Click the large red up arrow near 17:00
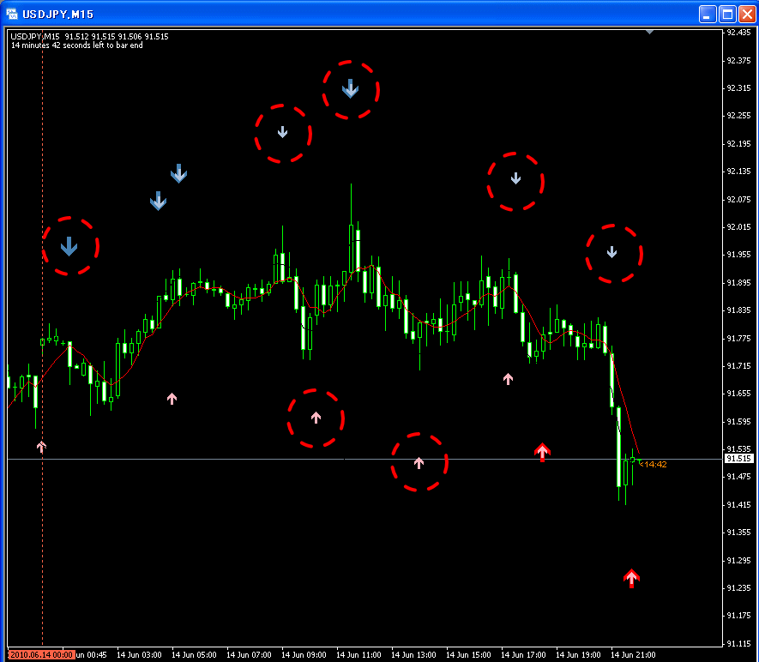This screenshot has width=759, height=662. (x=542, y=452)
